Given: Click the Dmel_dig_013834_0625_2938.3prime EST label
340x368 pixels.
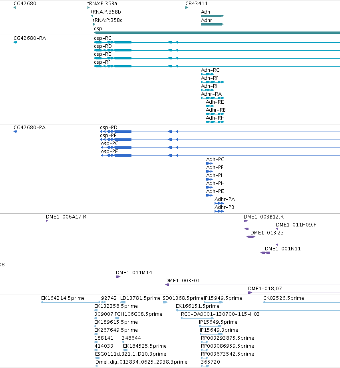Looking at the screenshot, I should pyautogui.click(x=141, y=362).
